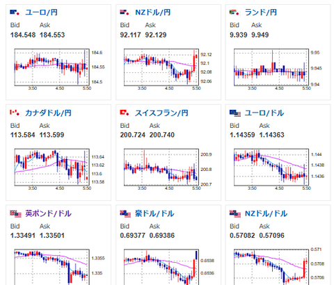This screenshot has width=334, height=285.
Task: Click the NZD/Dollar flag icon
Action: click(x=235, y=213)
